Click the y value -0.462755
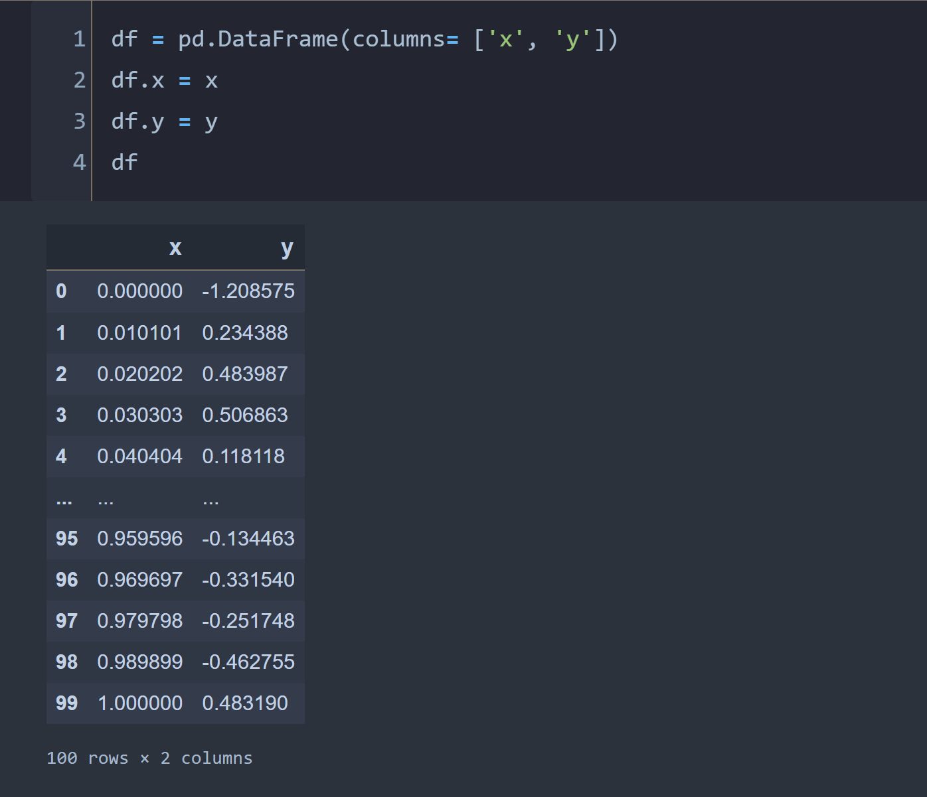Screen dimensions: 927x797 click(248, 662)
